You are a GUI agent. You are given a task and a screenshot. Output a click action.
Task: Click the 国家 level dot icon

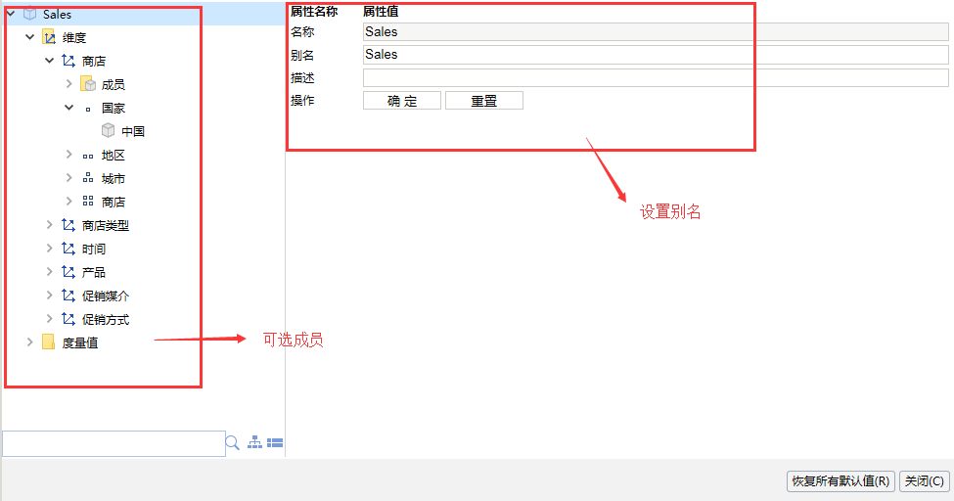coord(88,110)
